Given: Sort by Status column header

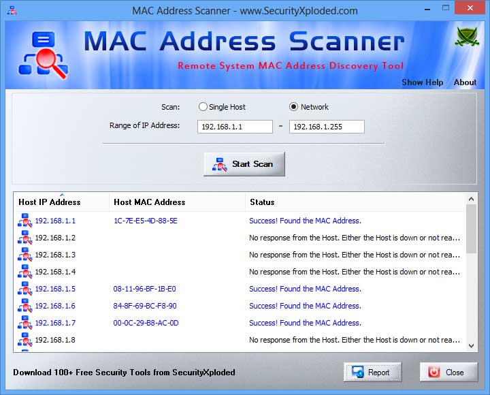Looking at the screenshot, I should tap(355, 202).
